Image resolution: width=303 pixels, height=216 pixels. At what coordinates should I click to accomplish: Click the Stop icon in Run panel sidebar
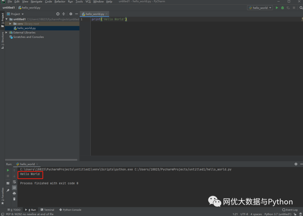point(8,176)
